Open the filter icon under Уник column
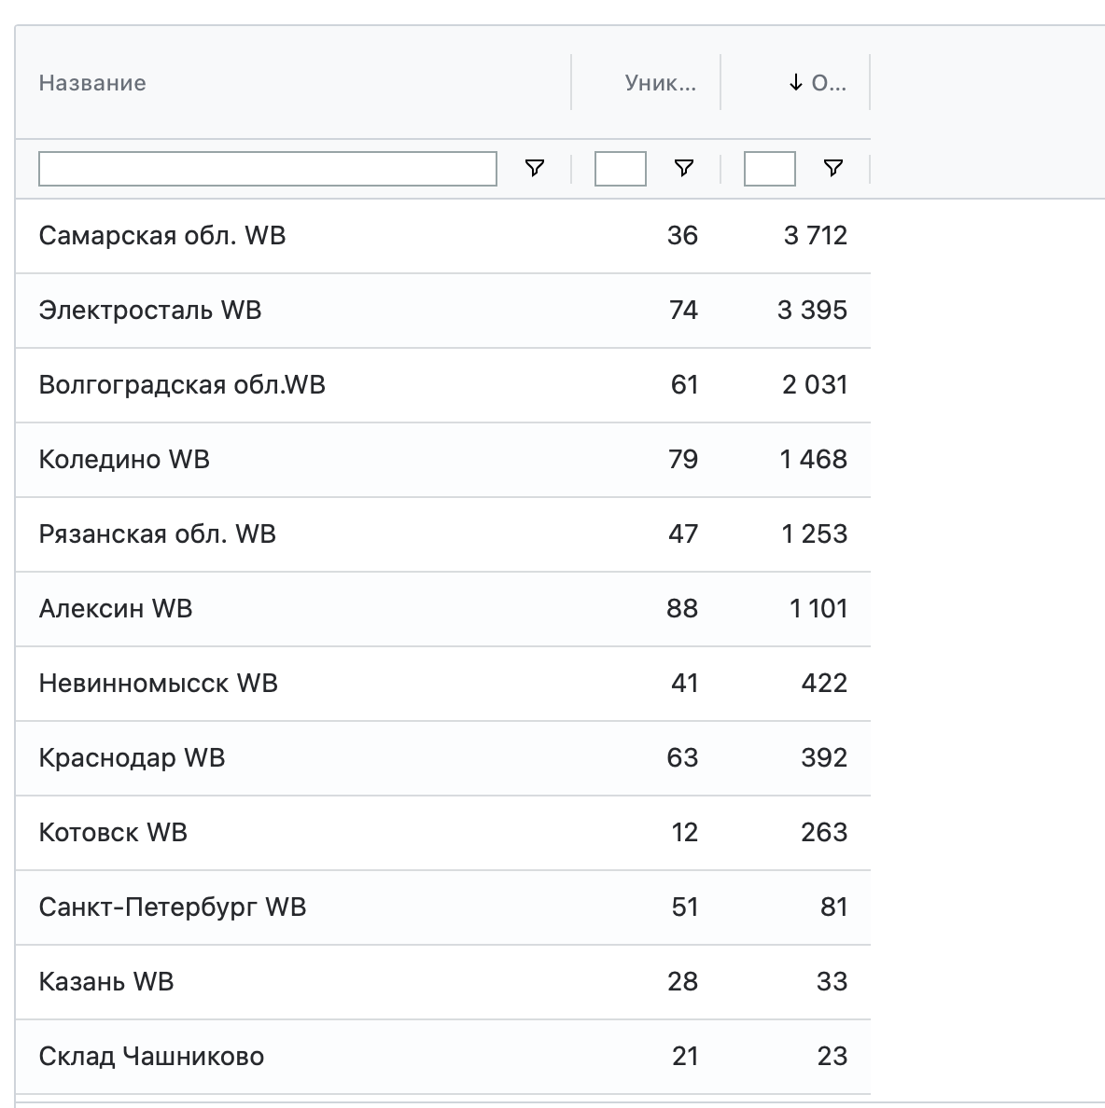Screen dimensions: 1105x1108 685,169
